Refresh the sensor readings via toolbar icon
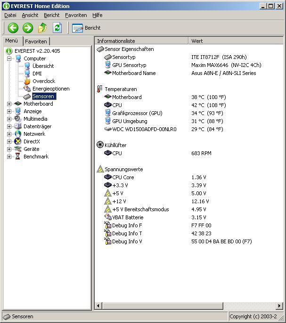 pyautogui.click(x=57, y=28)
